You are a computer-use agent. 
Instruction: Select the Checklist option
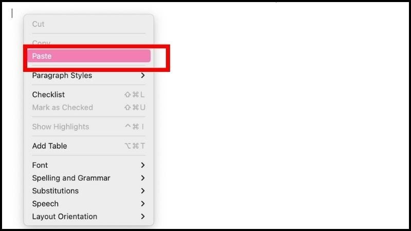[89, 94]
